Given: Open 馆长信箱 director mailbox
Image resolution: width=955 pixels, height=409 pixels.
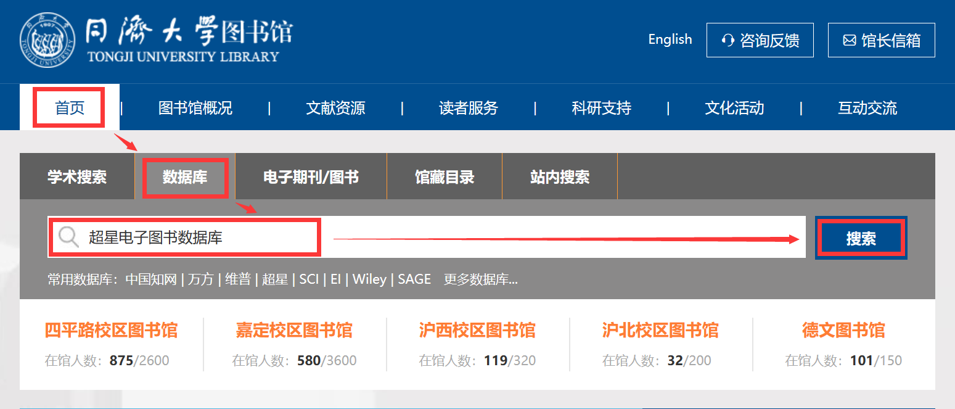Looking at the screenshot, I should [882, 40].
